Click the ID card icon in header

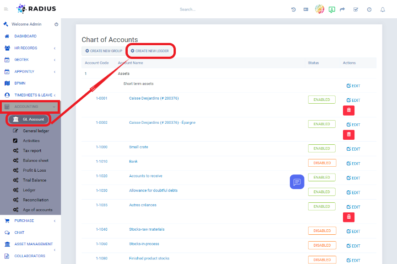tap(306, 9)
